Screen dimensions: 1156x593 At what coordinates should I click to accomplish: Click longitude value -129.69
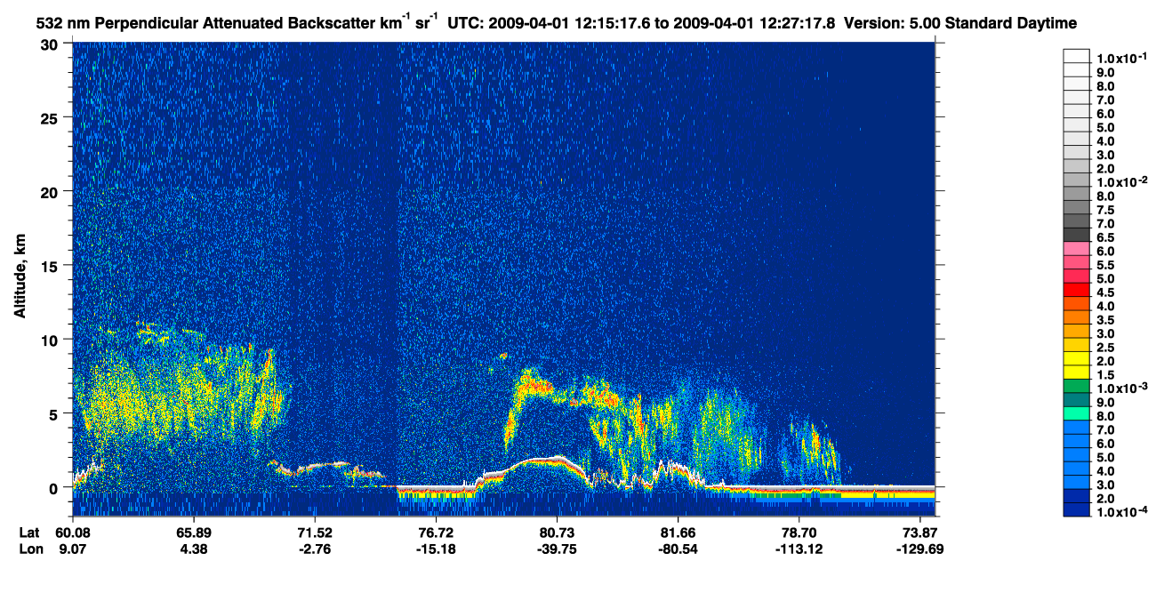point(920,549)
